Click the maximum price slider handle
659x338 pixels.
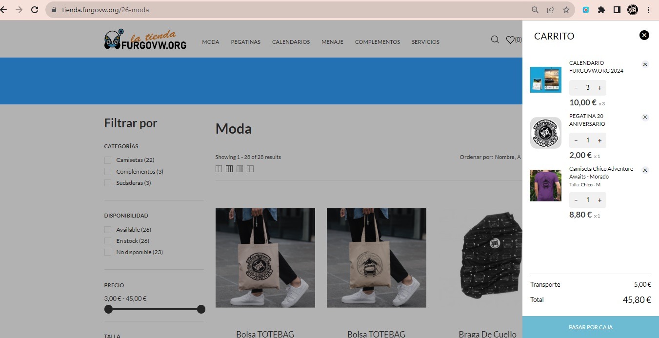(x=201, y=309)
